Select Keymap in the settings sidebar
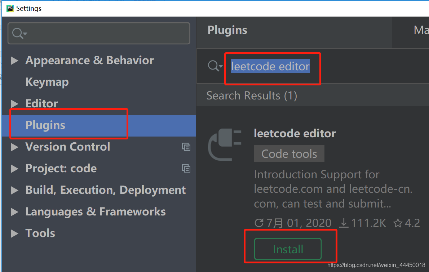Image resolution: width=429 pixels, height=272 pixels. 47,82
